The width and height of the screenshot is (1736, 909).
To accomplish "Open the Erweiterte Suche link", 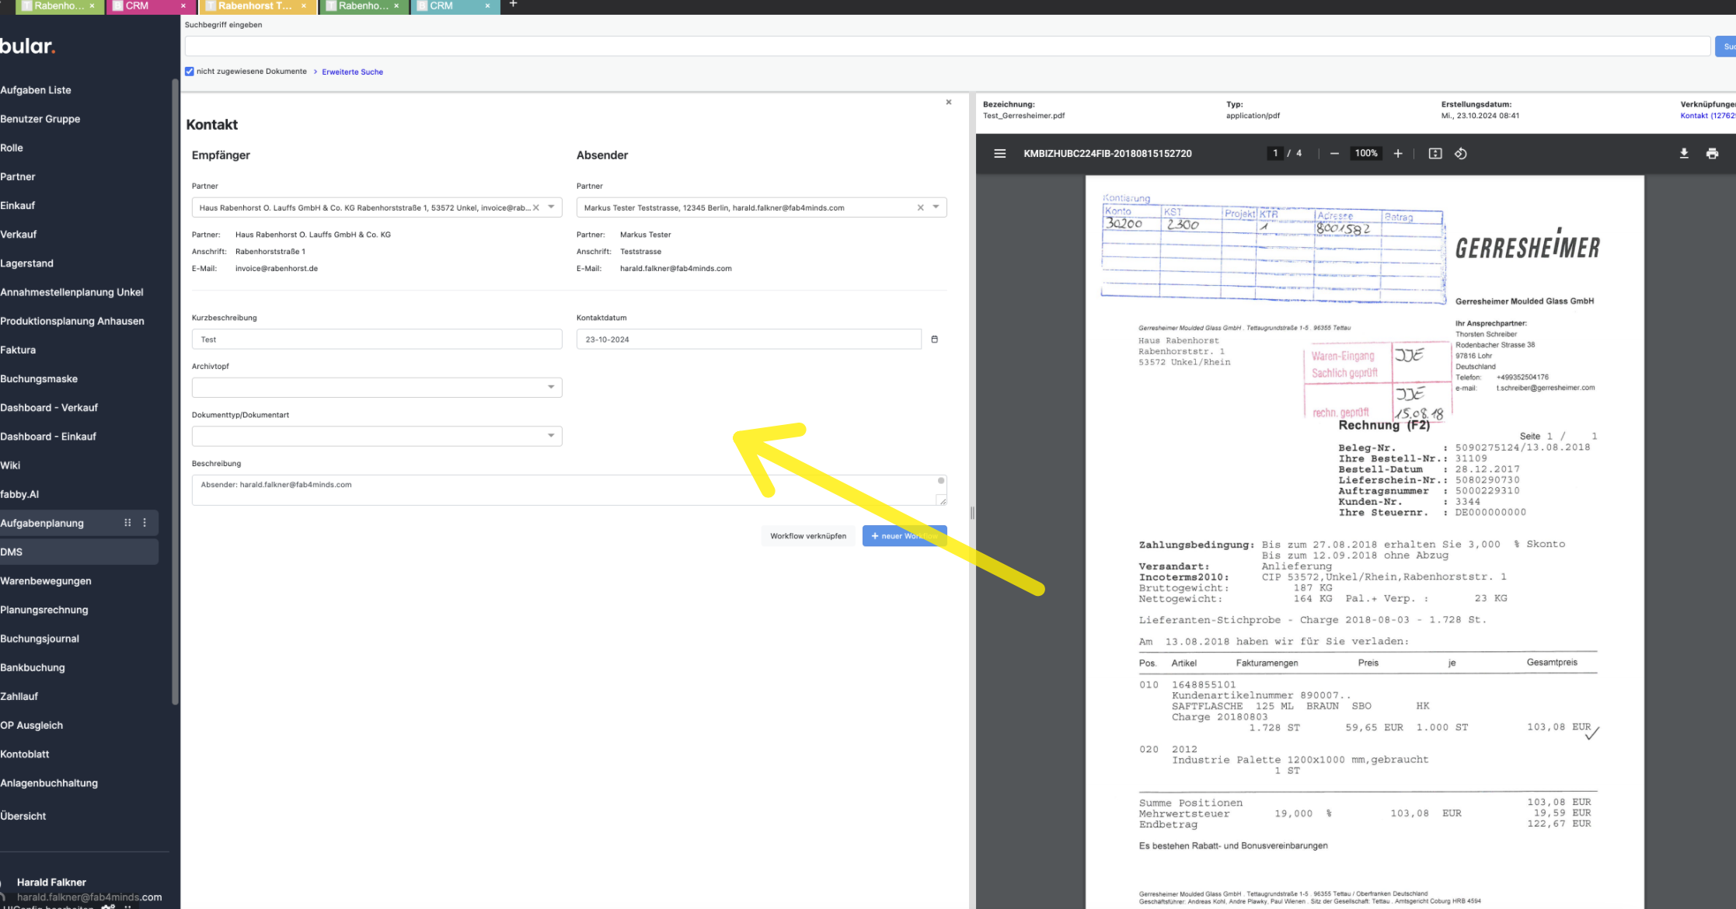I will (352, 71).
